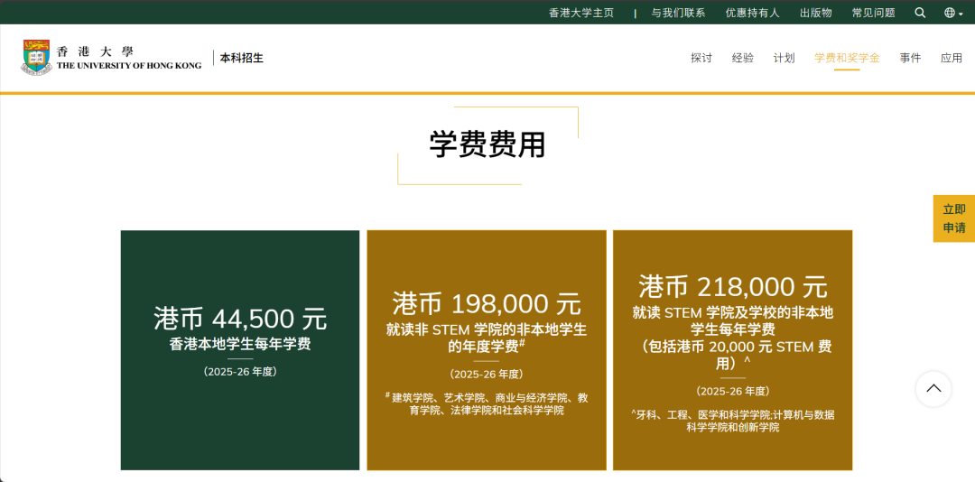
Task: Click the scroll-to-top arrow button
Action: coord(933,389)
